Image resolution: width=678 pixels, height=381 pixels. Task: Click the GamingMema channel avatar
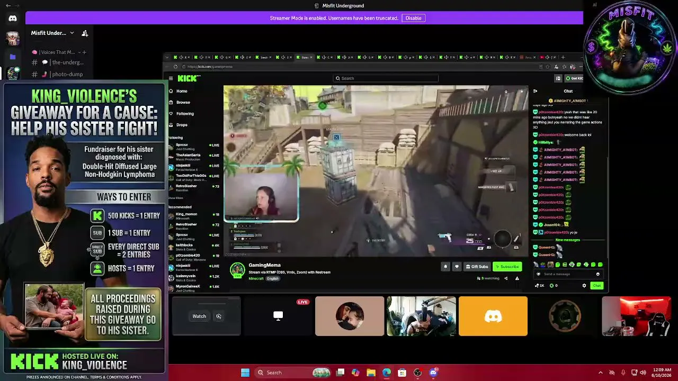click(x=237, y=270)
